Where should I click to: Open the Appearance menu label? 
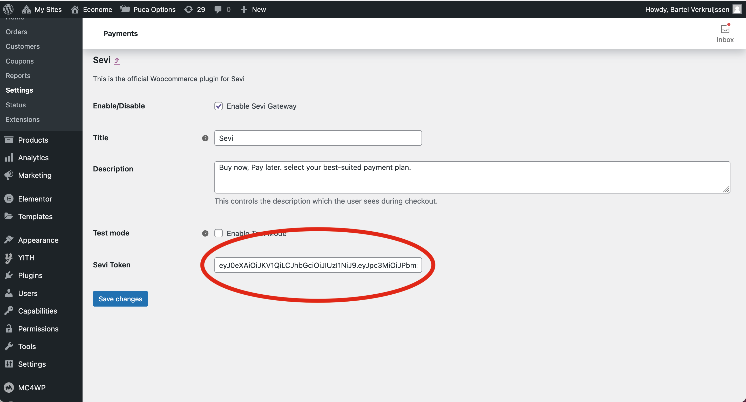click(38, 240)
